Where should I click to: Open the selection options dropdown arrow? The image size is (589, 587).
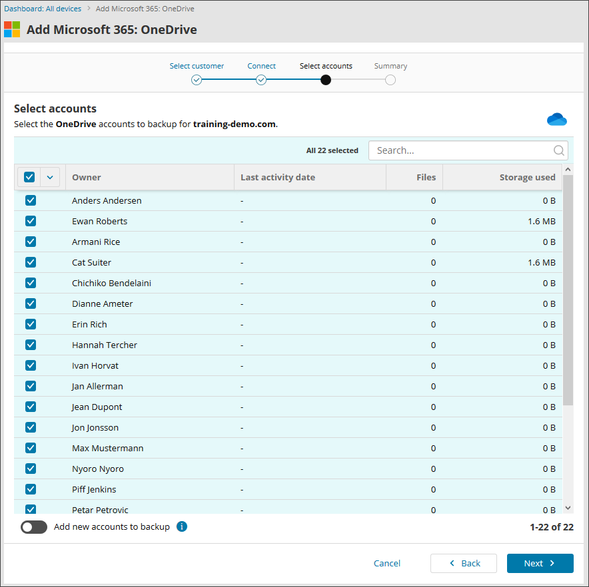click(x=50, y=177)
